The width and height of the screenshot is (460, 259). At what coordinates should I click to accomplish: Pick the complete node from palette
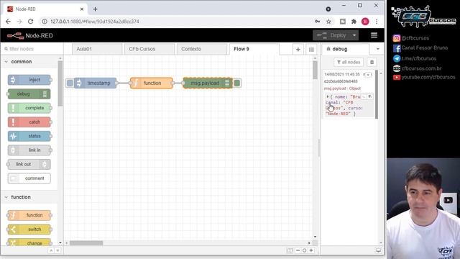[29, 108]
